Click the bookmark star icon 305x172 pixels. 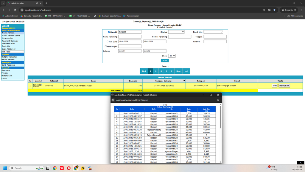(x=274, y=10)
